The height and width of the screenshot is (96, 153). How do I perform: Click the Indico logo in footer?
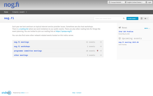pos(6,93)
